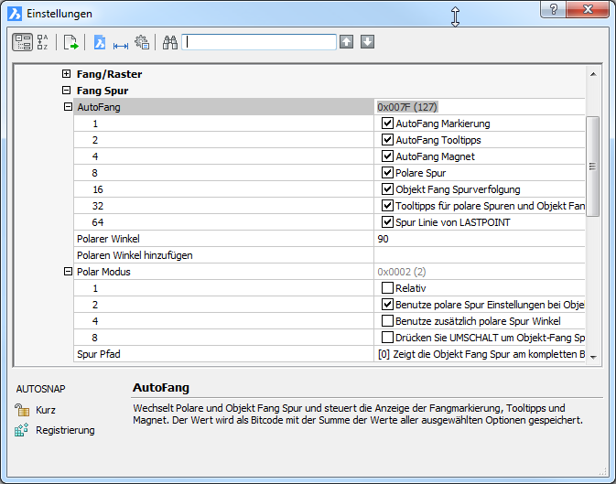The image size is (616, 484).
Task: Jump to previous search result arrow
Action: [x=346, y=42]
